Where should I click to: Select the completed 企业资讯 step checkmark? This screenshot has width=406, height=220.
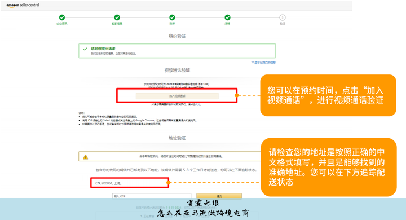click(62, 17)
